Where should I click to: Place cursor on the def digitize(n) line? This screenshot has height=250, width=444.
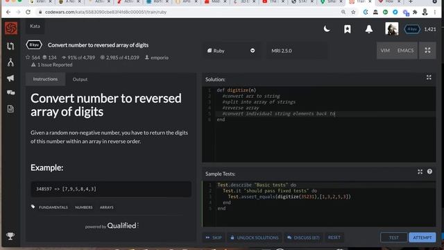pos(236,90)
